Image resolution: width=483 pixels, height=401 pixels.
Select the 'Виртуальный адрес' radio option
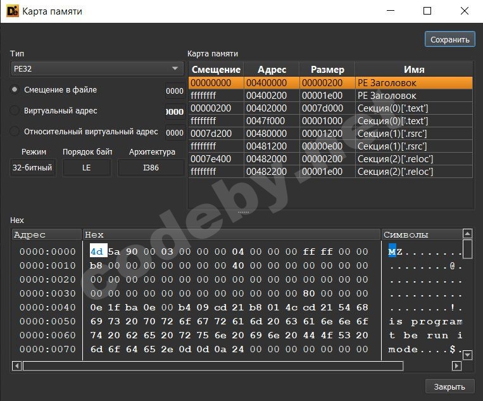click(15, 111)
